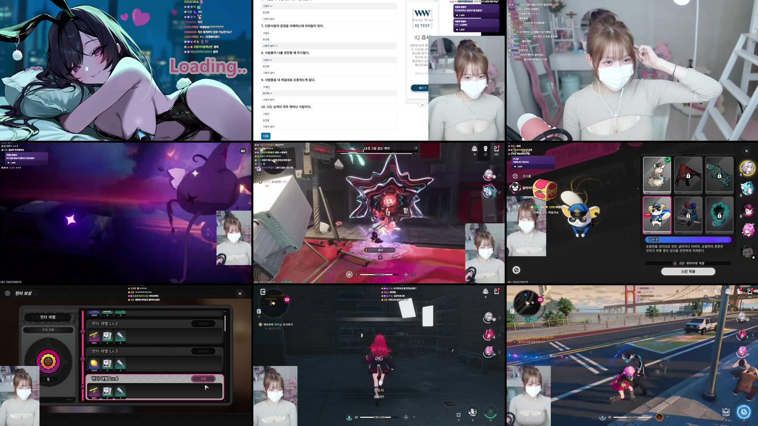Click '수령' claim button for Hunter Lv.4

pos(203,379)
